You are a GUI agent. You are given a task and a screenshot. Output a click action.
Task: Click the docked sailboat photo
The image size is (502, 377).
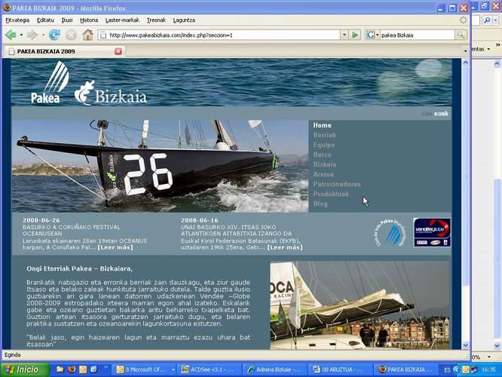coord(360,305)
